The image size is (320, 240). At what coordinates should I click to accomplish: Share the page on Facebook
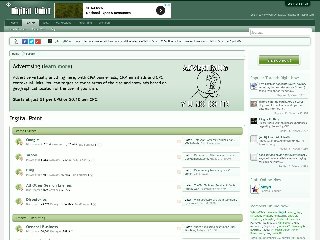pyautogui.click(x=25, y=42)
